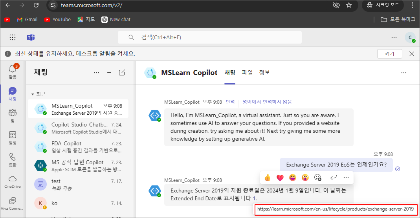
Task: Open the YouTube bookmark
Action: pyautogui.click(x=57, y=20)
